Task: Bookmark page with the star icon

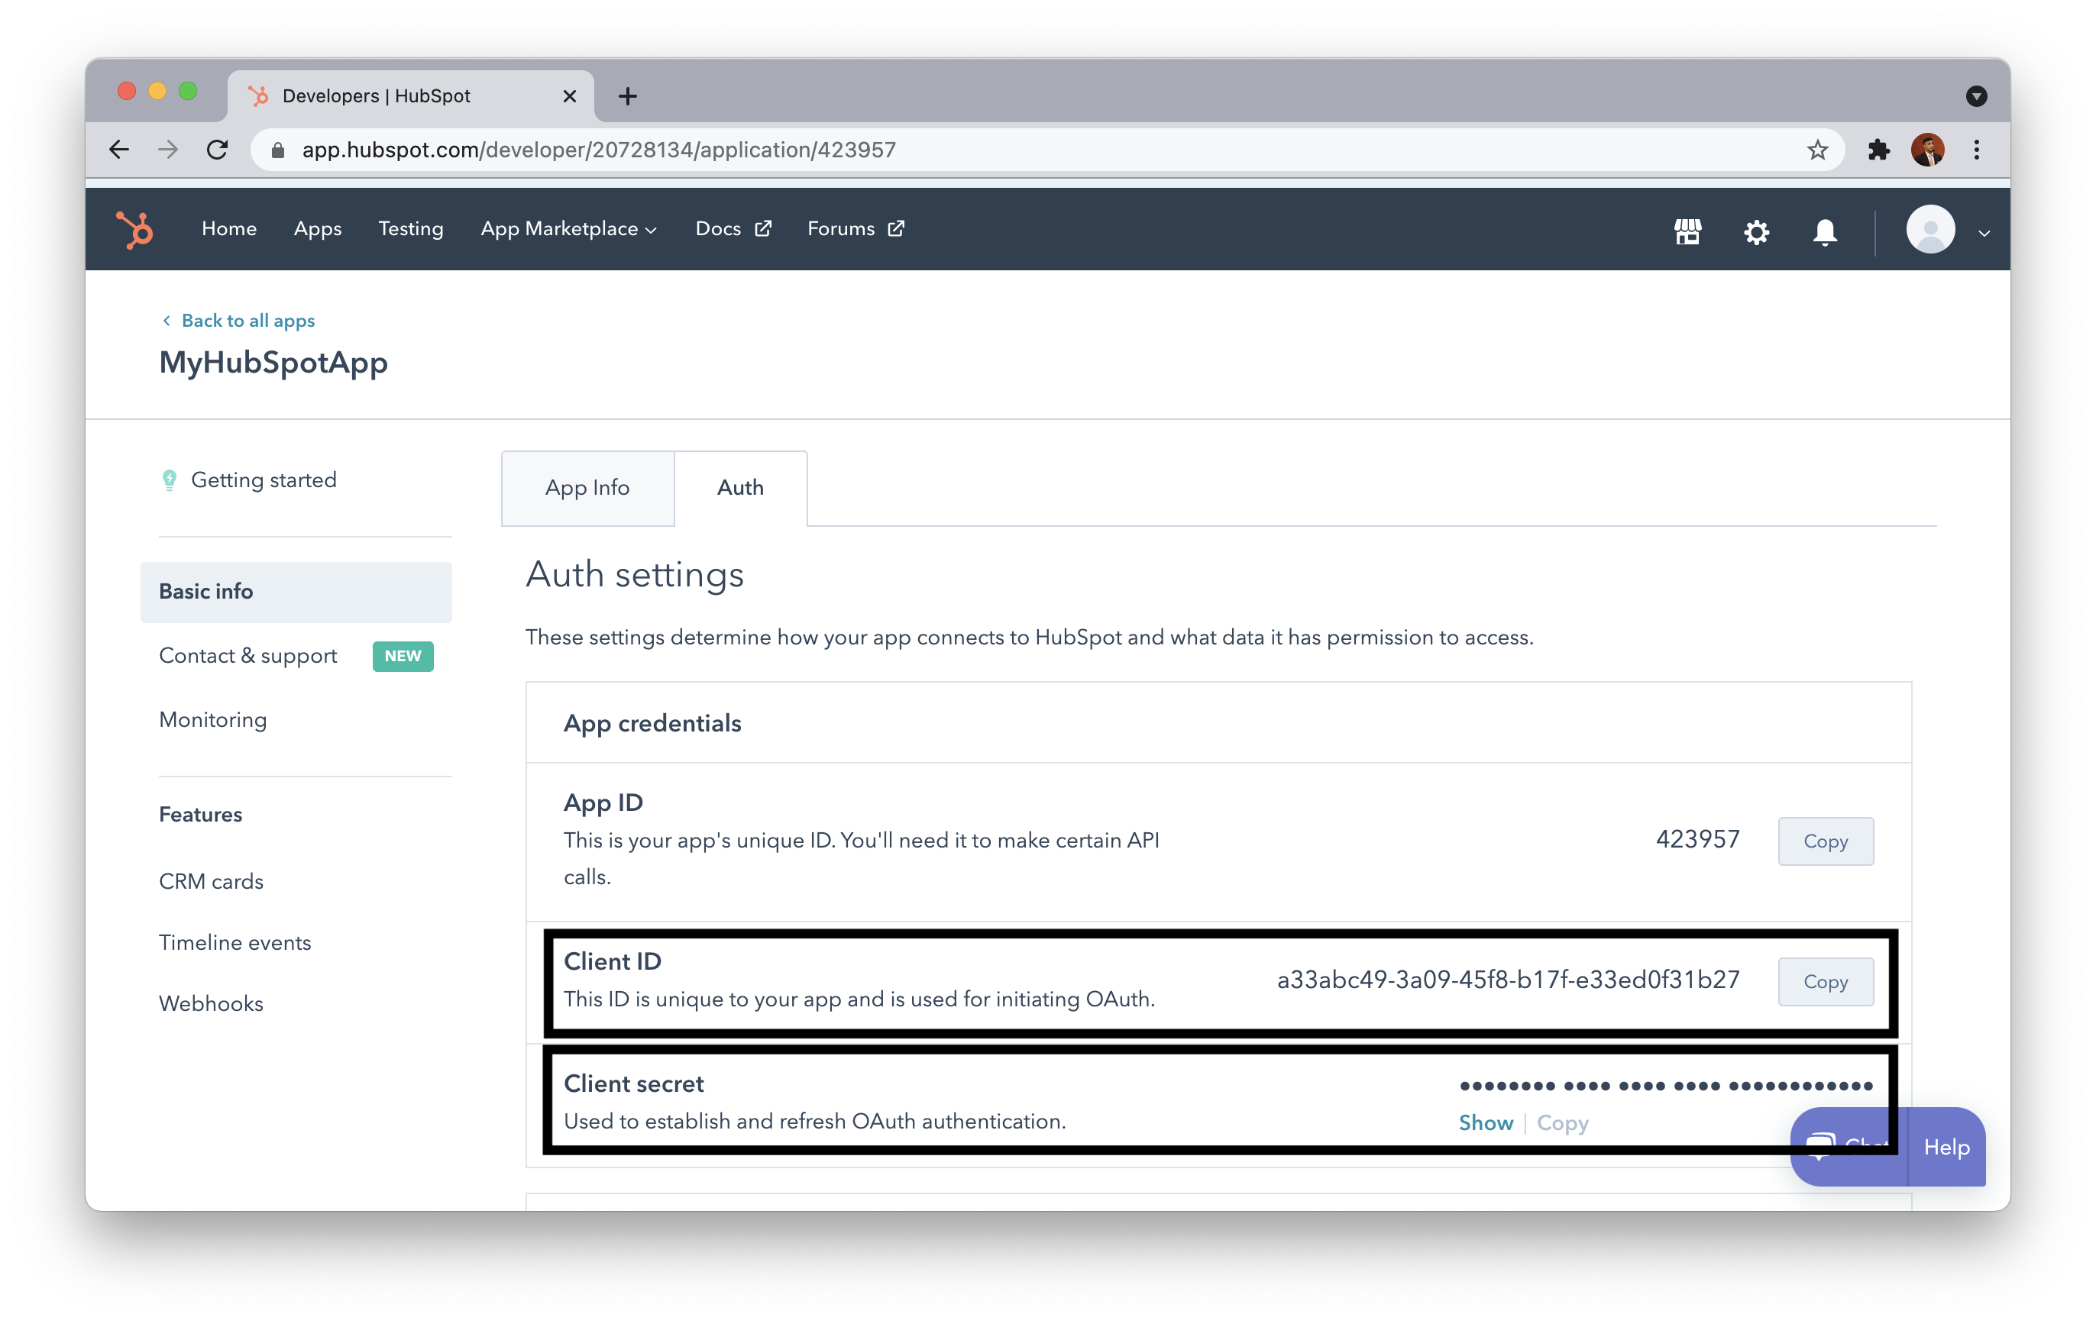Action: pos(1816,150)
